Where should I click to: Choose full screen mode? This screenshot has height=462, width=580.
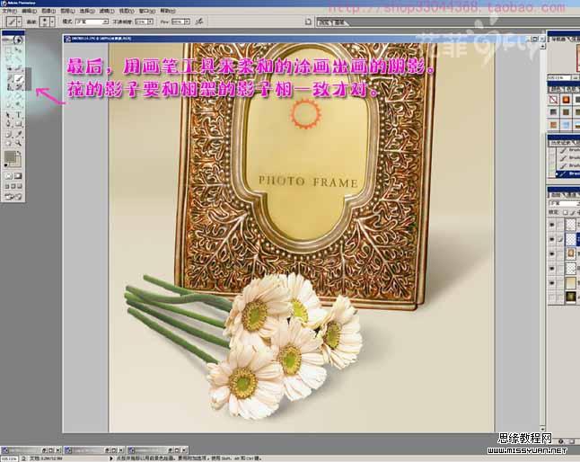pos(20,186)
